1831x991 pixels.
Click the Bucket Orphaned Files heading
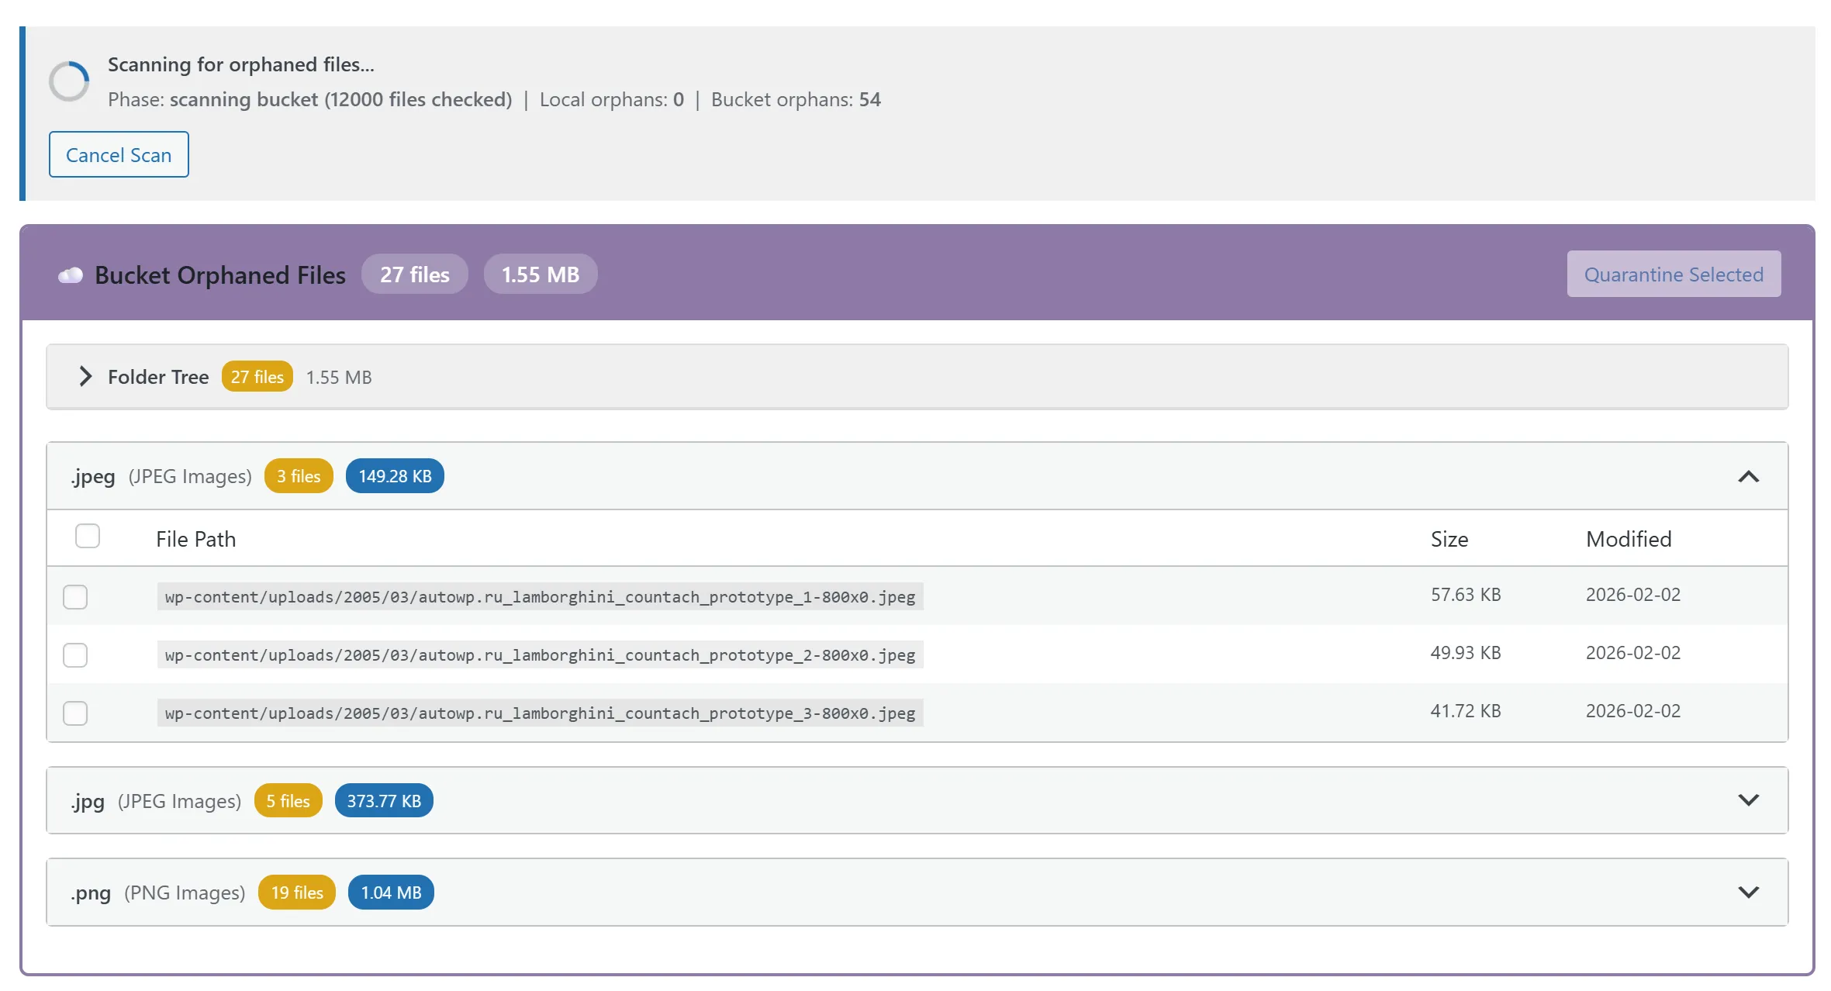[220, 275]
